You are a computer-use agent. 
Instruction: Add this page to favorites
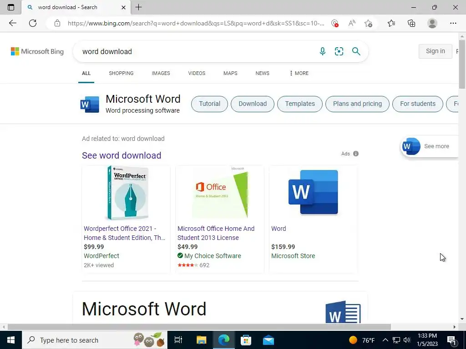(x=368, y=23)
